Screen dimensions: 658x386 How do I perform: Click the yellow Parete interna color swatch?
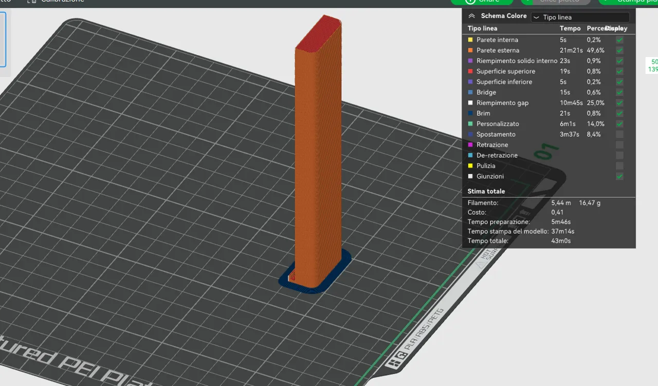(x=470, y=40)
